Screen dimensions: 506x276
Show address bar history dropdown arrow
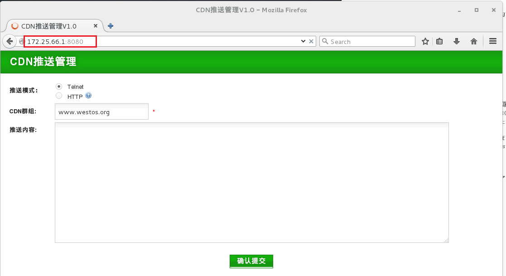(x=303, y=41)
